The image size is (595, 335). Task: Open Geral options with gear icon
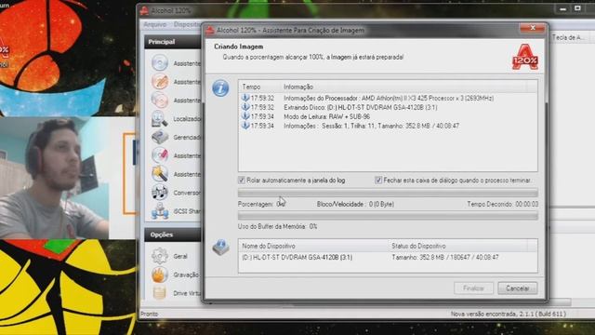tap(169, 257)
